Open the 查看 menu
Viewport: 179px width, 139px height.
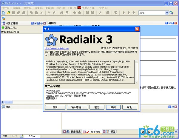pos(28,8)
